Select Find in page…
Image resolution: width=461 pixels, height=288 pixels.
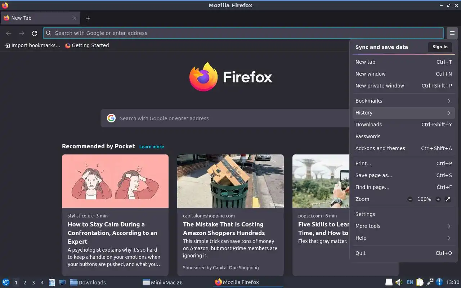coord(403,187)
